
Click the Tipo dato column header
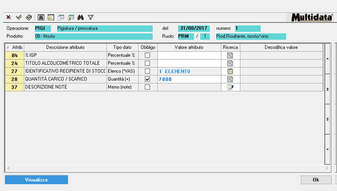point(122,48)
